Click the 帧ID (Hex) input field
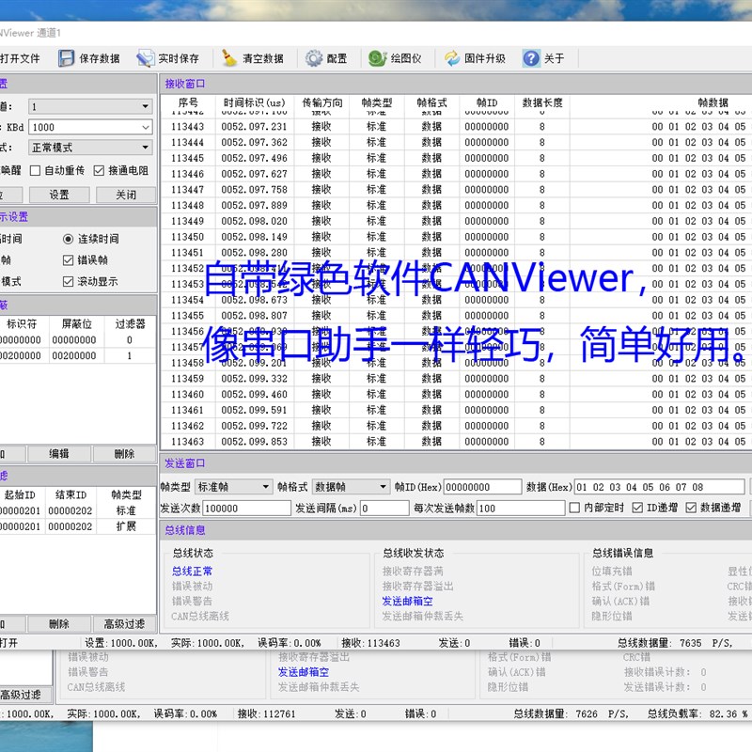Screen dimensions: 752x752 482,487
